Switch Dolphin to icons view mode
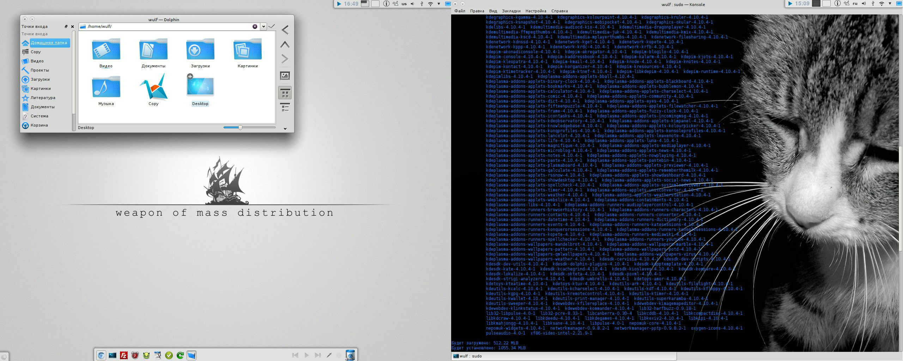The height and width of the screenshot is (361, 903). pyautogui.click(x=285, y=93)
